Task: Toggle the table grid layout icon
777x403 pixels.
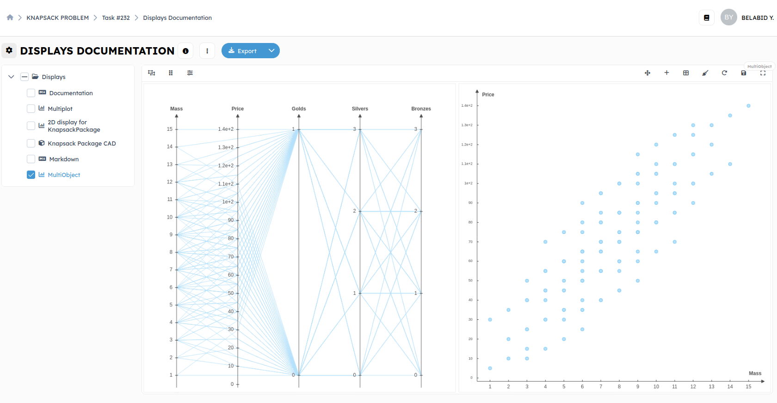Action: [686, 73]
